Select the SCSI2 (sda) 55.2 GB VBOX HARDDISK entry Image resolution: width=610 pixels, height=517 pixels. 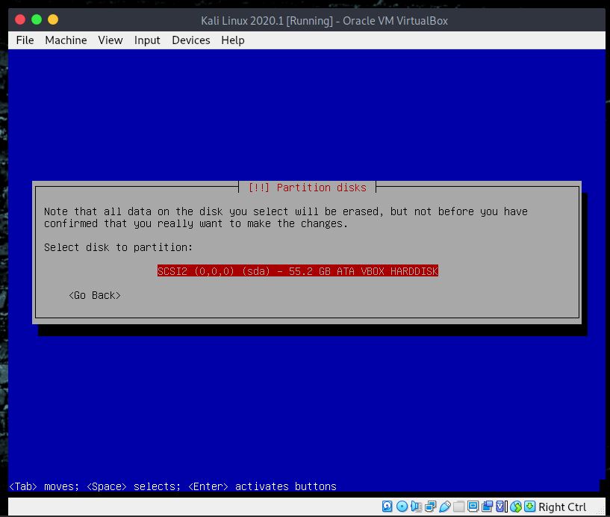tap(298, 270)
